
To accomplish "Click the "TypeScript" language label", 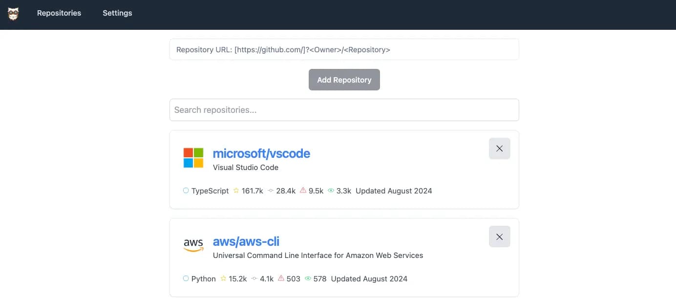I will tap(210, 191).
